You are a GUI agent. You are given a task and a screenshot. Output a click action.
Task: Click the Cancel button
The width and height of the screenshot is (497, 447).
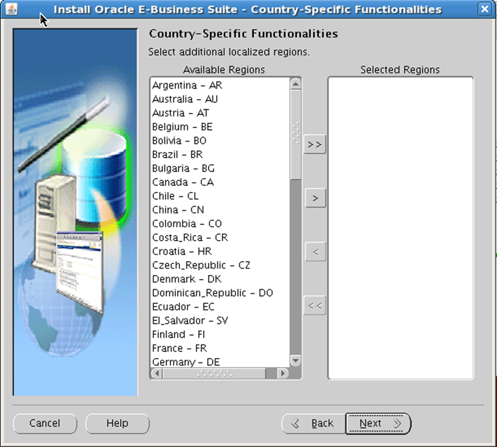(45, 423)
